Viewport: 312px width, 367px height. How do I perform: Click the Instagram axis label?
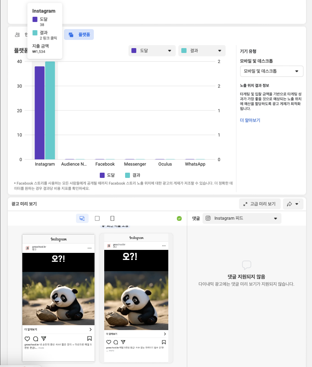tap(45, 164)
